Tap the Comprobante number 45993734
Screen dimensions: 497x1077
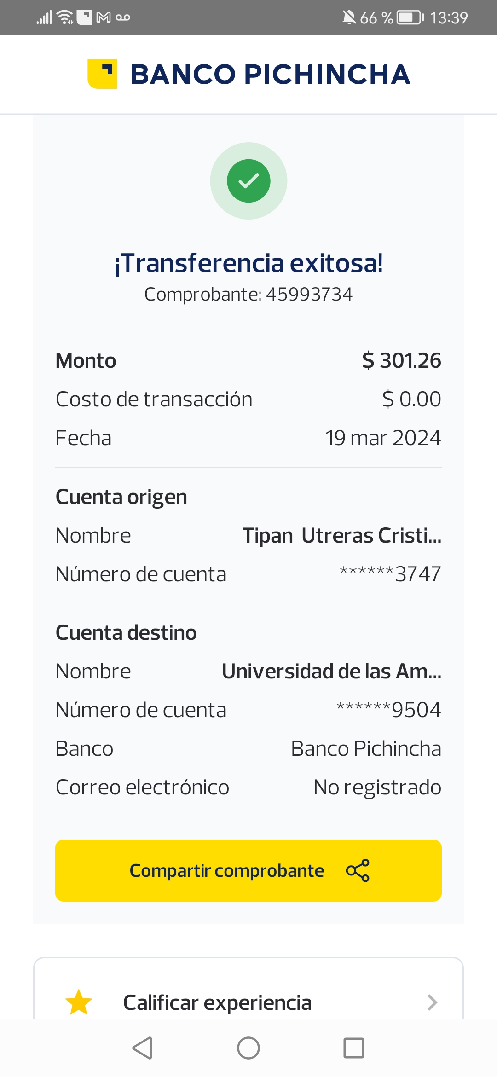coord(309,295)
